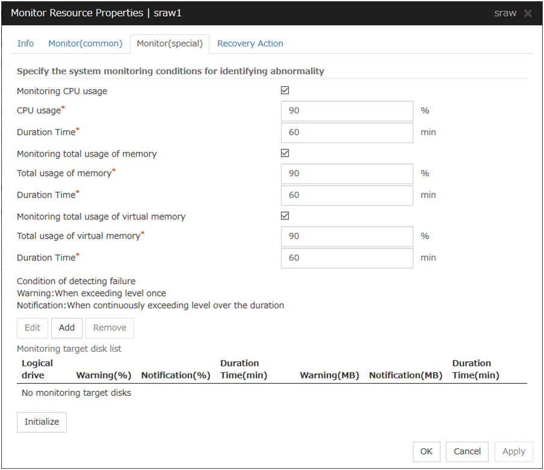Focus the virtual memory Duration Time field
Image resolution: width=544 pixels, height=470 pixels.
click(x=347, y=258)
